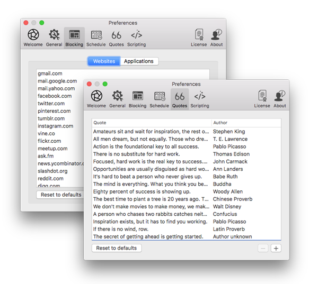Open Quotes pane in back Preferences window
The image size is (318, 284).
pos(116,38)
